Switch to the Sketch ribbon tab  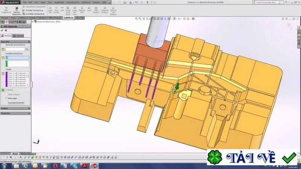[14, 18]
